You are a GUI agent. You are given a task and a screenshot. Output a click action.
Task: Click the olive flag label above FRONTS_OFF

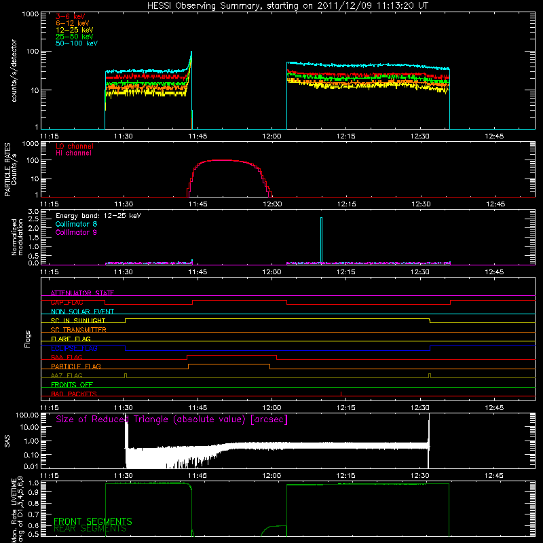click(67, 375)
